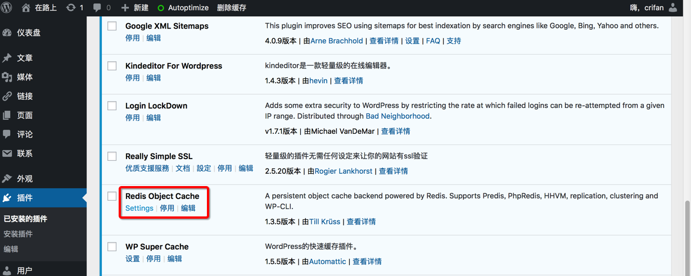Open the crifan user avatar icon
The height and width of the screenshot is (276, 691).
pos(674,8)
